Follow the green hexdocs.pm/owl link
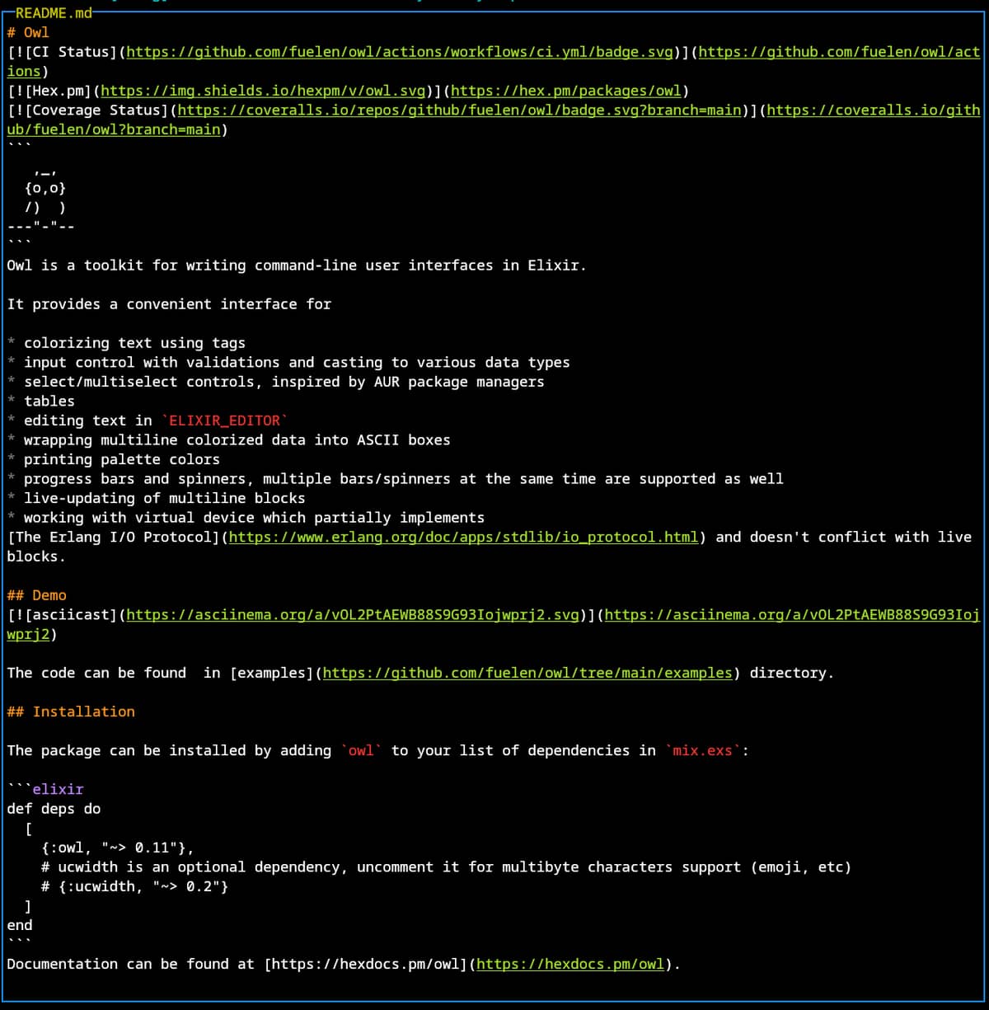 point(569,964)
